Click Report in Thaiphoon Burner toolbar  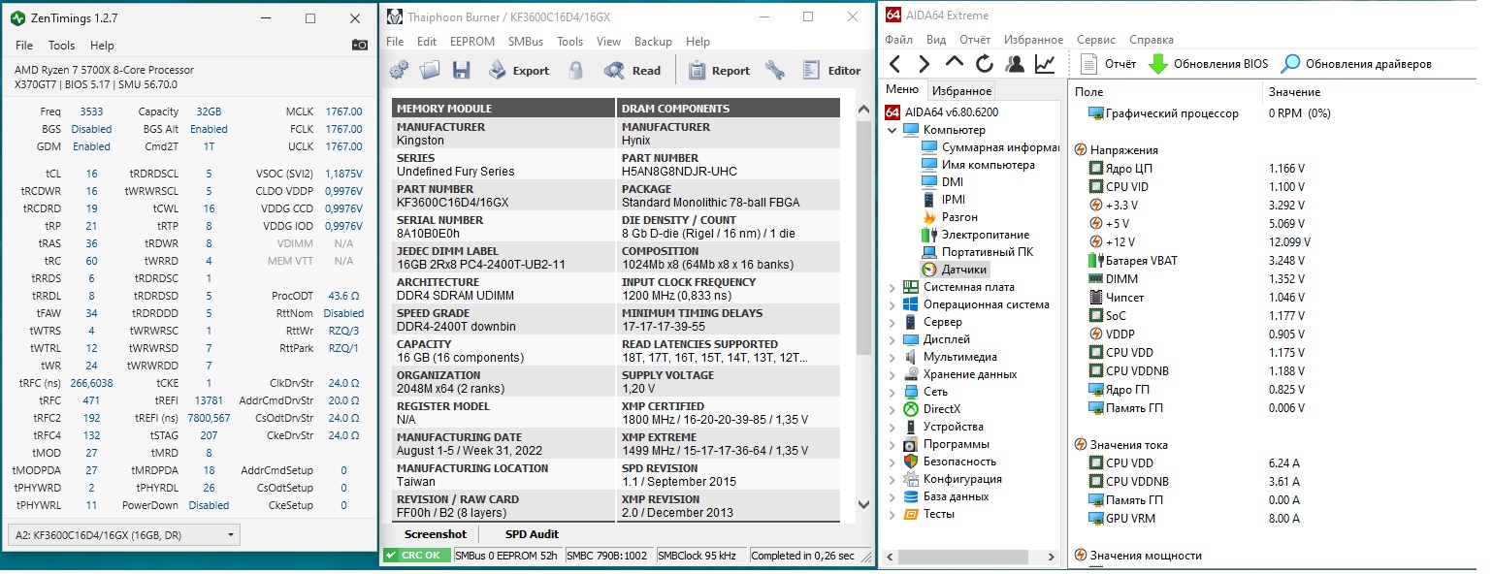(x=719, y=70)
